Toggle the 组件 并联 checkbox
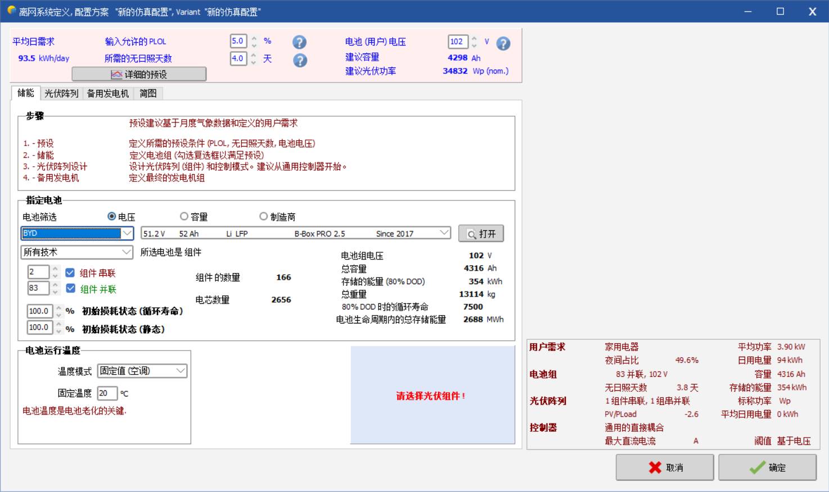Screen dimensions: 829x492 click(70, 289)
